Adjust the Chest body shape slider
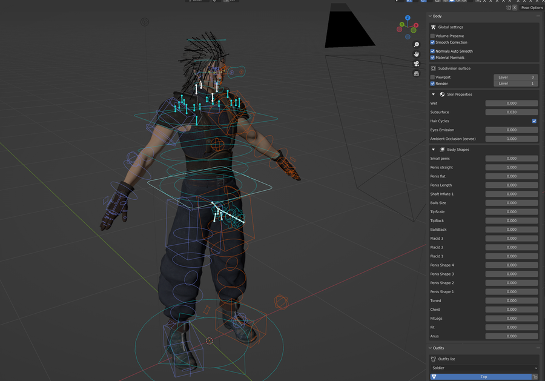 (x=512, y=310)
